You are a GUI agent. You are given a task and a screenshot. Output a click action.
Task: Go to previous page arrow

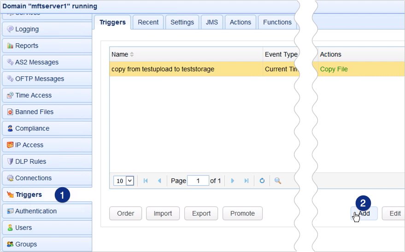pyautogui.click(x=159, y=181)
